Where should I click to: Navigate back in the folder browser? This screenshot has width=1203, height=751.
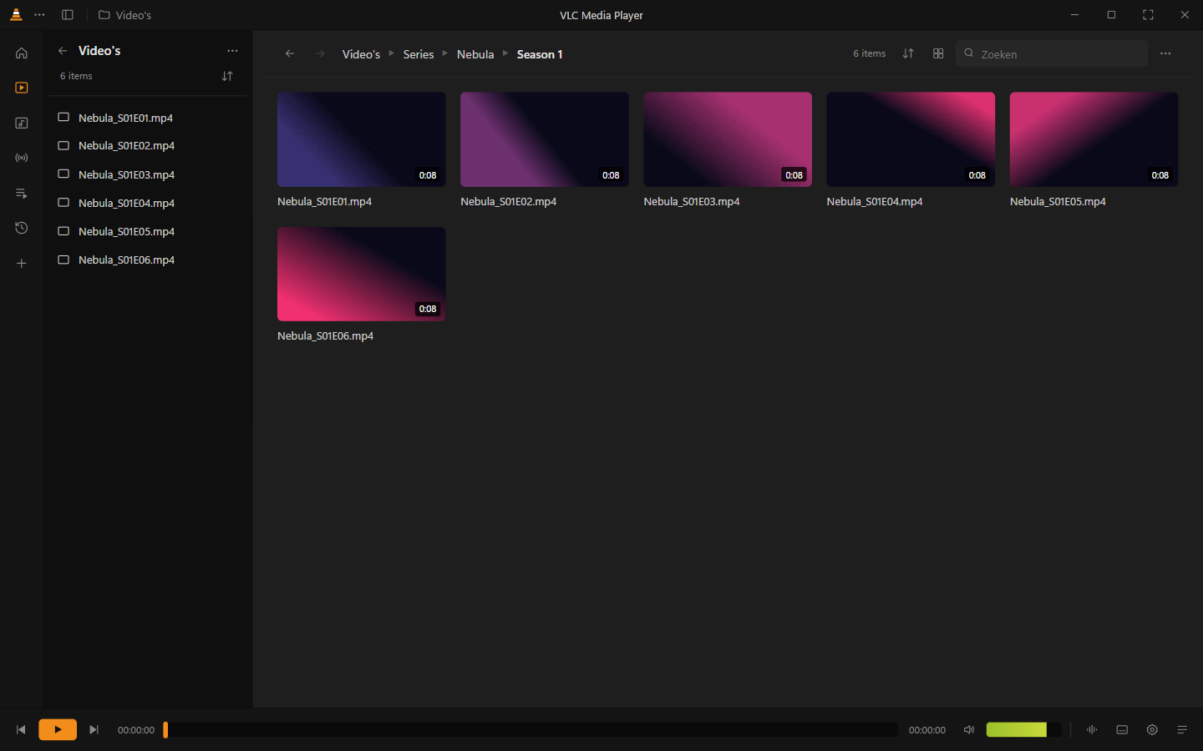(x=290, y=53)
